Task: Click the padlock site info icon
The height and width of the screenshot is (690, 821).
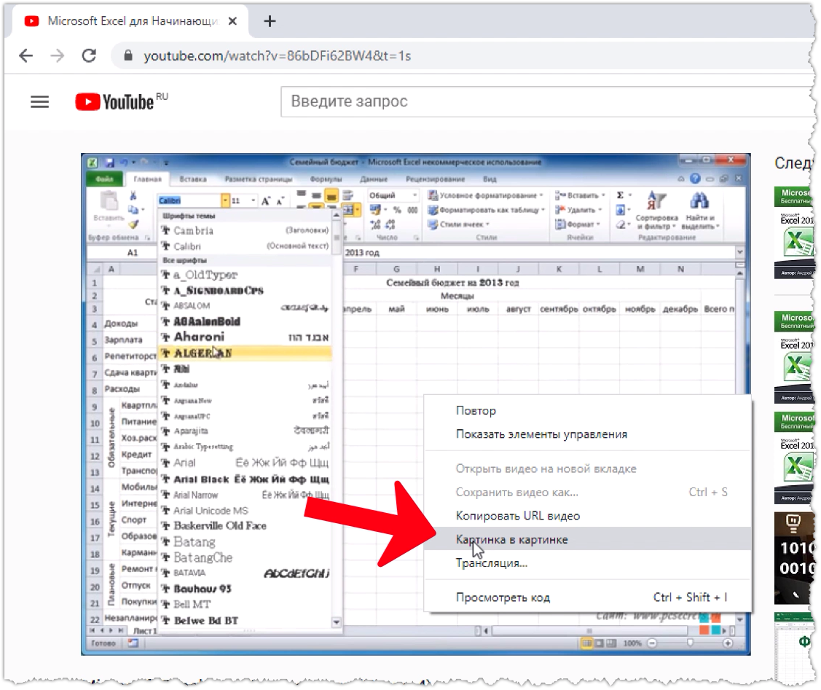Action: 127,55
